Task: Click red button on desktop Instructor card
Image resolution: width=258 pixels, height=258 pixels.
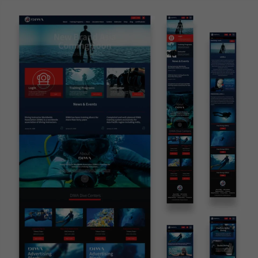Action: point(138,94)
